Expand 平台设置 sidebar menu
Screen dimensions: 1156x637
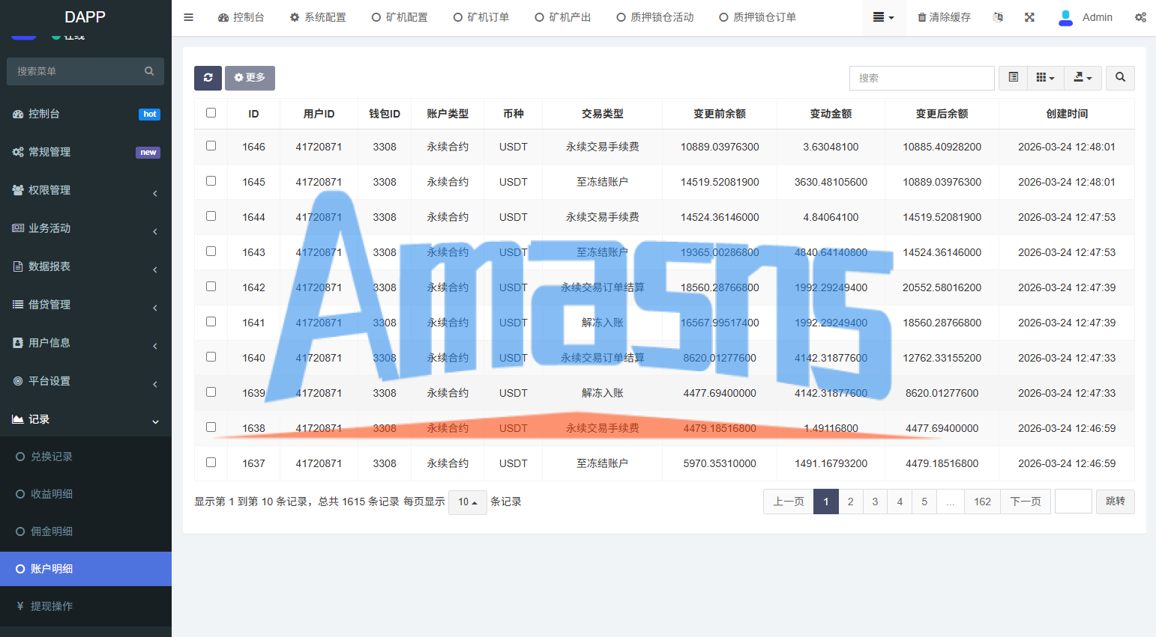[85, 381]
